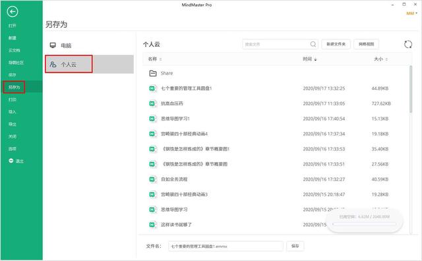The image size is (422, 261).
Task: Go back using the circled arrow icon
Action: [13, 12]
